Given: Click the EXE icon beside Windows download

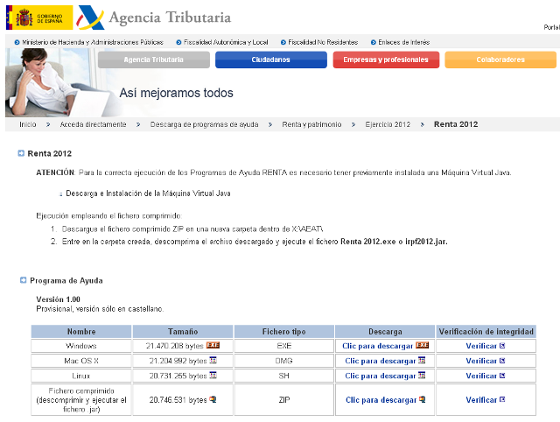Looking at the screenshot, I should [423, 346].
